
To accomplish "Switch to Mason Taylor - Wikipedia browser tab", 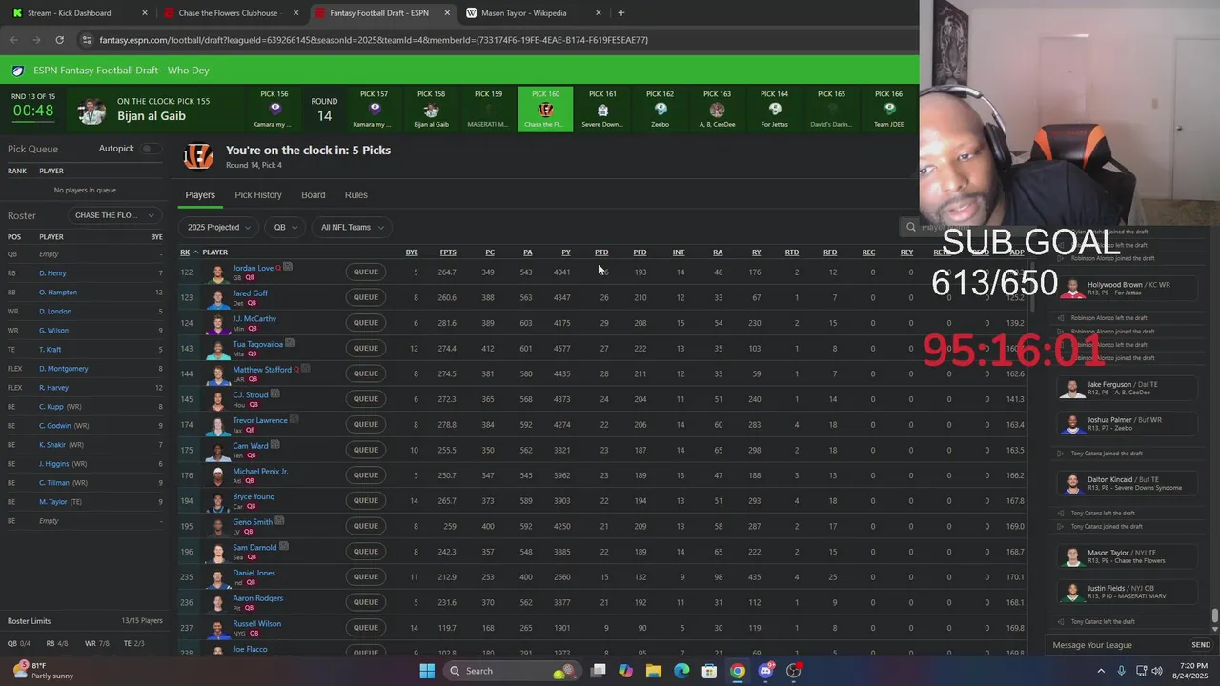I will [x=534, y=13].
